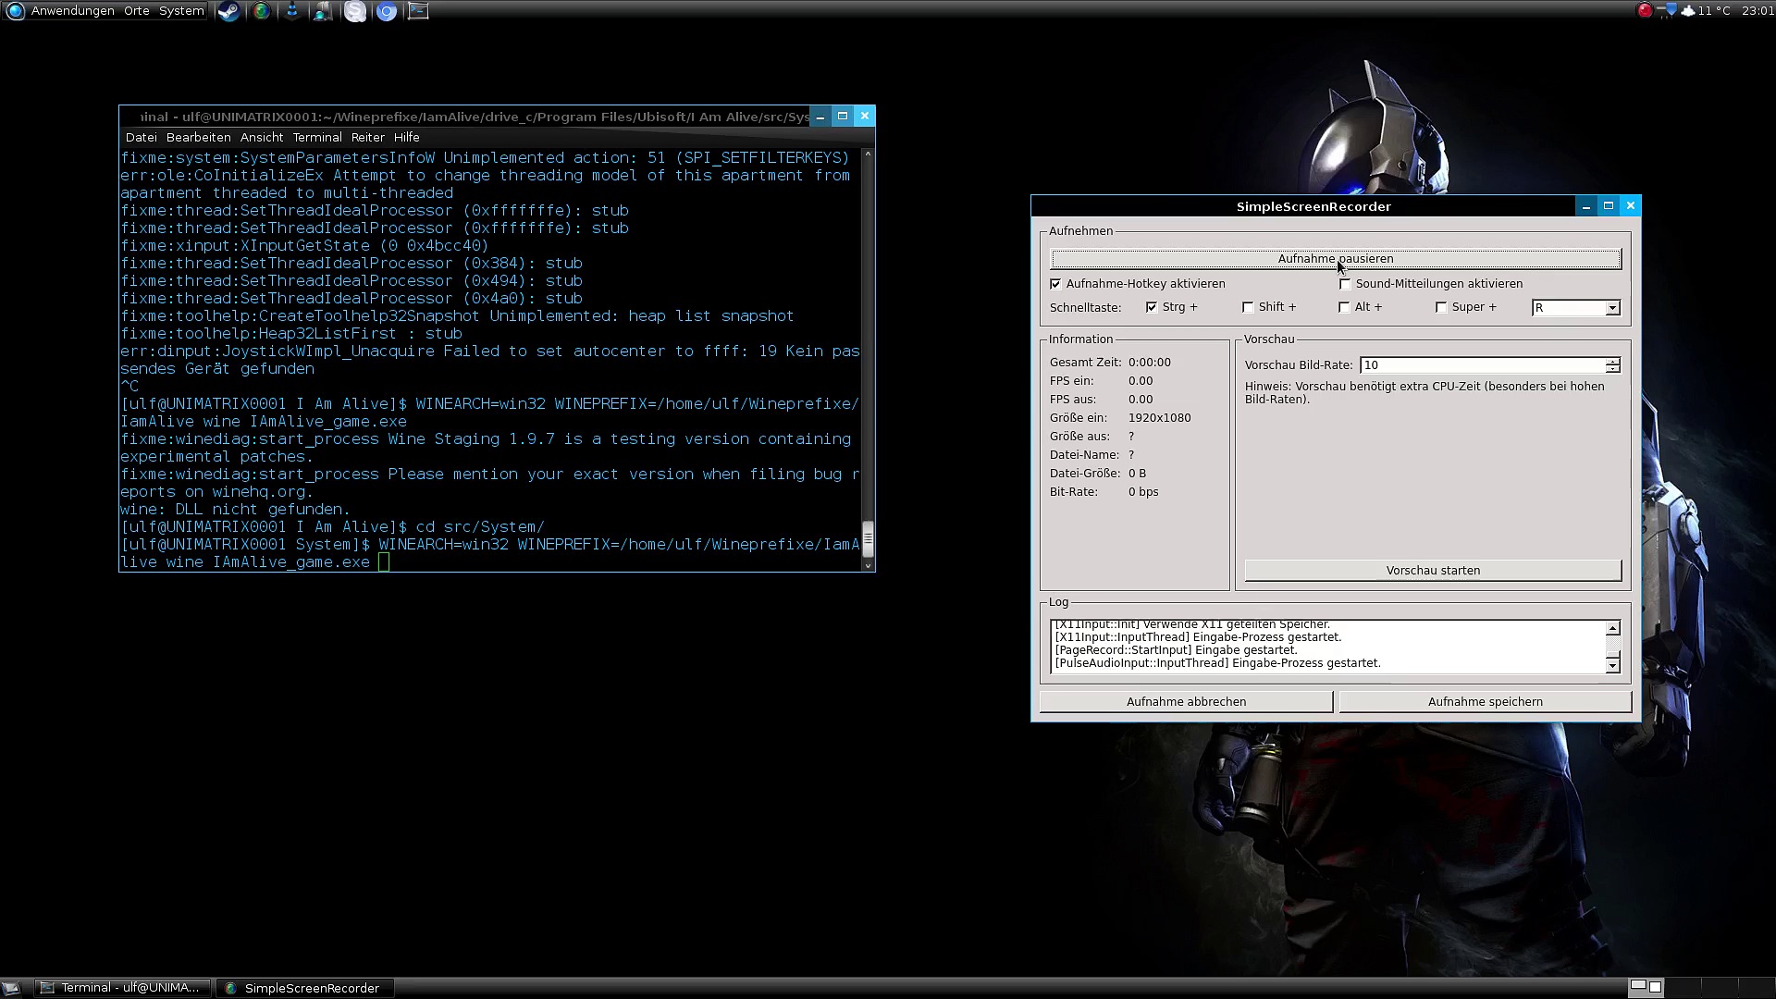Open the Bearbeiten menu in terminal

(x=198, y=137)
